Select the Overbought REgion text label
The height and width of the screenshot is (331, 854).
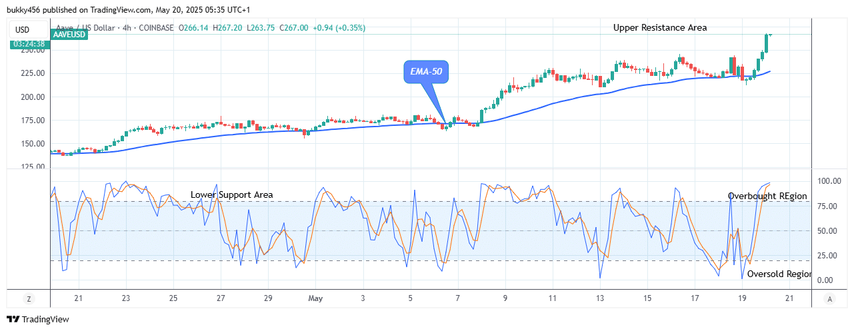(767, 196)
